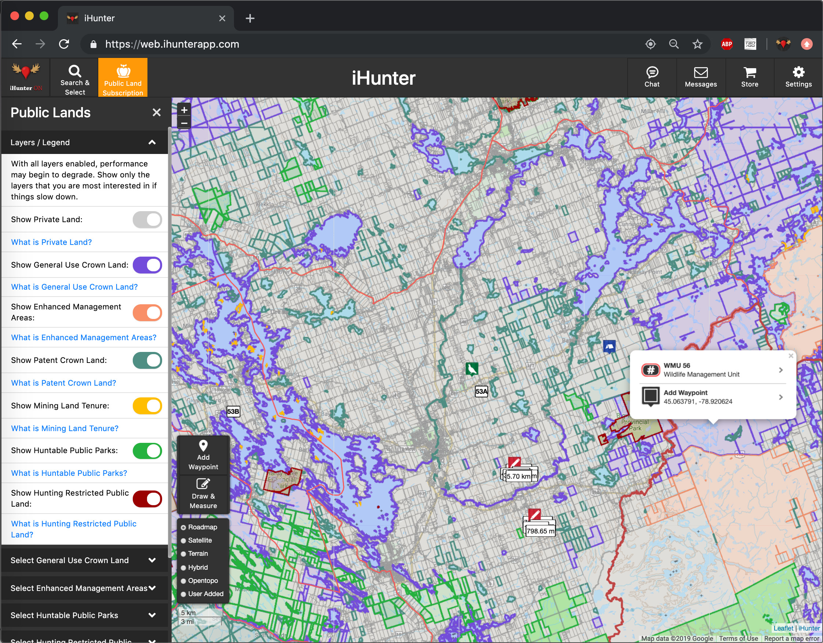Click the iHunter ON logo
This screenshot has width=823, height=643.
(26, 78)
